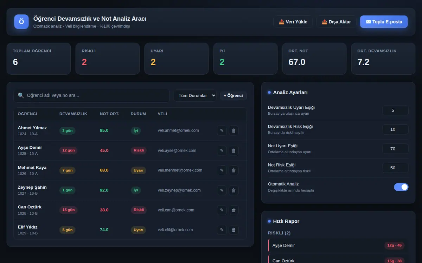Open editor for Elif Yıldız with pencil
The height and width of the screenshot is (263, 422).
pos(222,230)
